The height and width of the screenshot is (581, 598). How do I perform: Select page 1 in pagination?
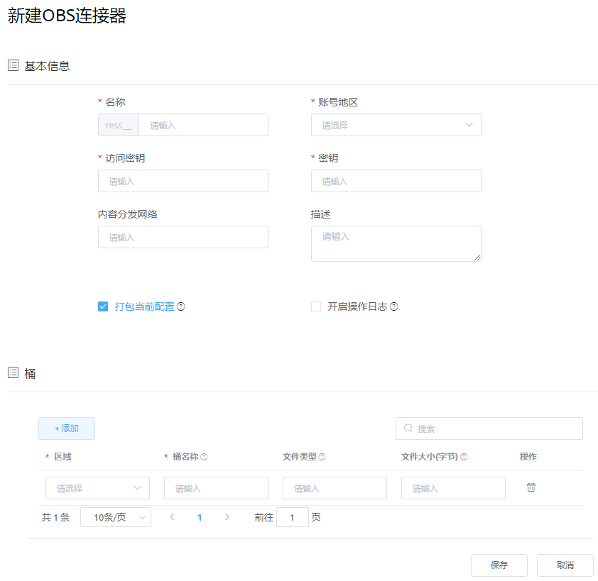click(200, 517)
